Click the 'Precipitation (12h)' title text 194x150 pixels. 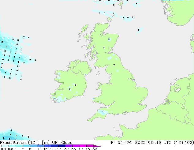pos(20,143)
